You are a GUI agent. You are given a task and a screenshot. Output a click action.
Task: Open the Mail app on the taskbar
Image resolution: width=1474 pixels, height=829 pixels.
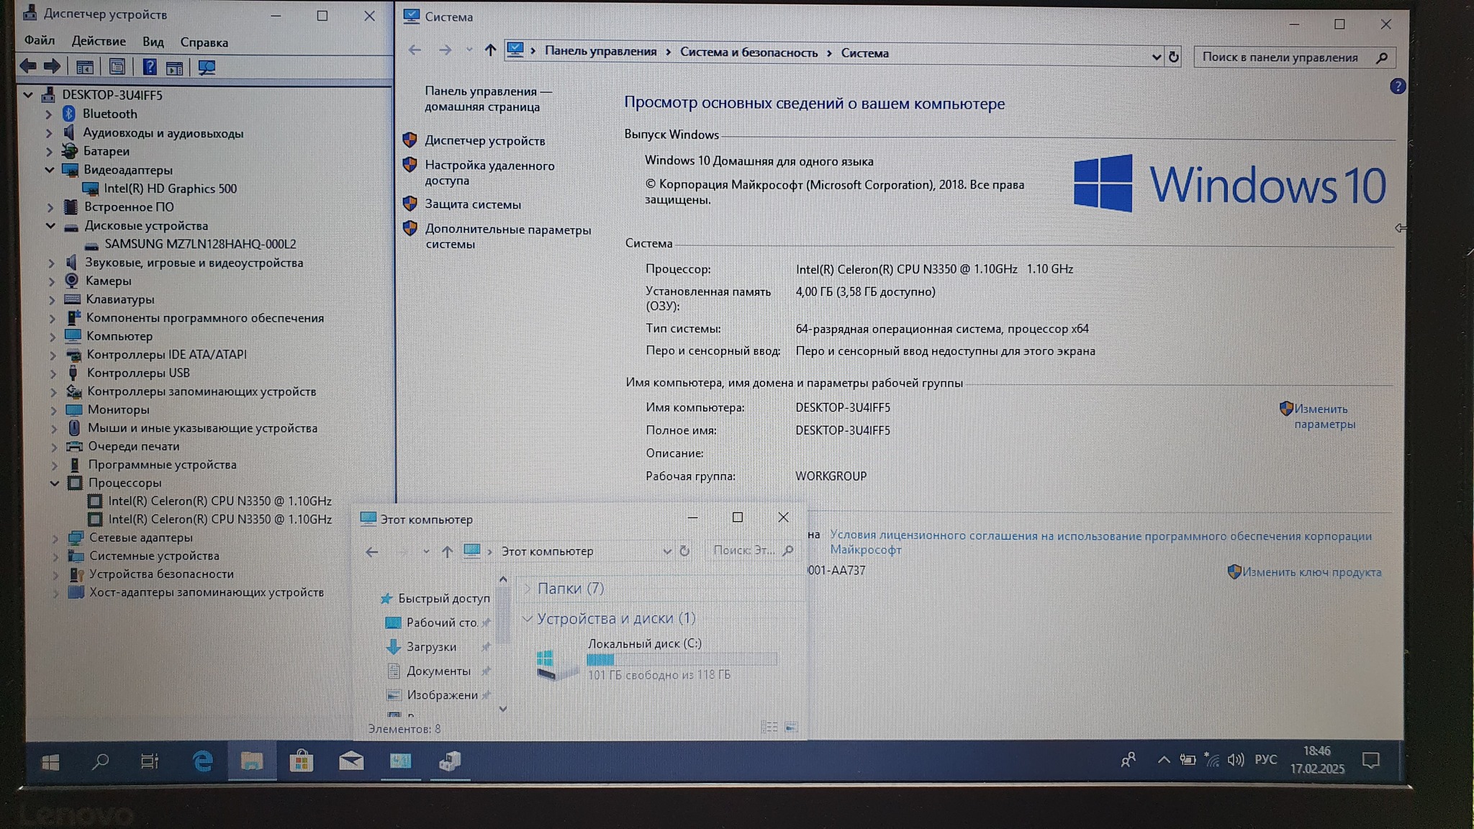(x=351, y=761)
